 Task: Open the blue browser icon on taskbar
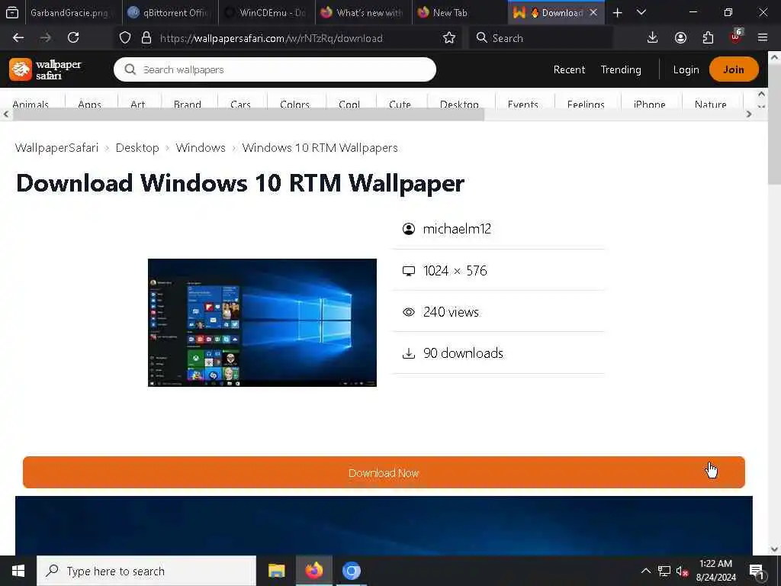(351, 571)
